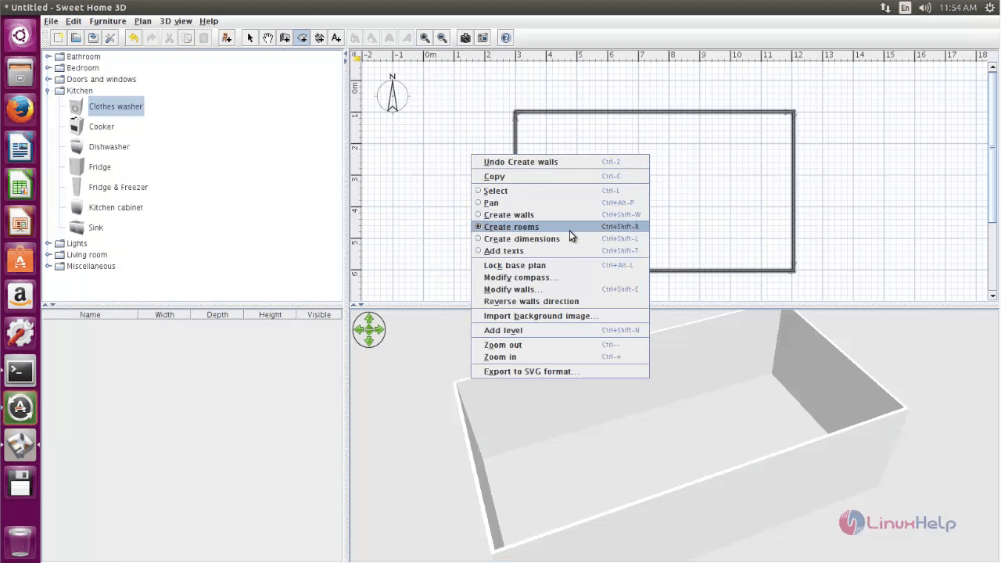Select Sink in Kitchen catalog

tap(95, 228)
